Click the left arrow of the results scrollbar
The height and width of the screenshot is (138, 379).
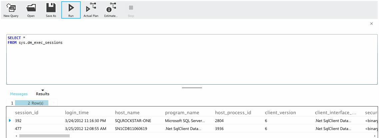tap(16, 136)
